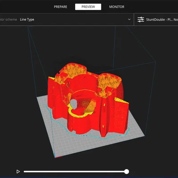
Task: Select the PREVIEW stage tab
Action: tap(88, 7)
